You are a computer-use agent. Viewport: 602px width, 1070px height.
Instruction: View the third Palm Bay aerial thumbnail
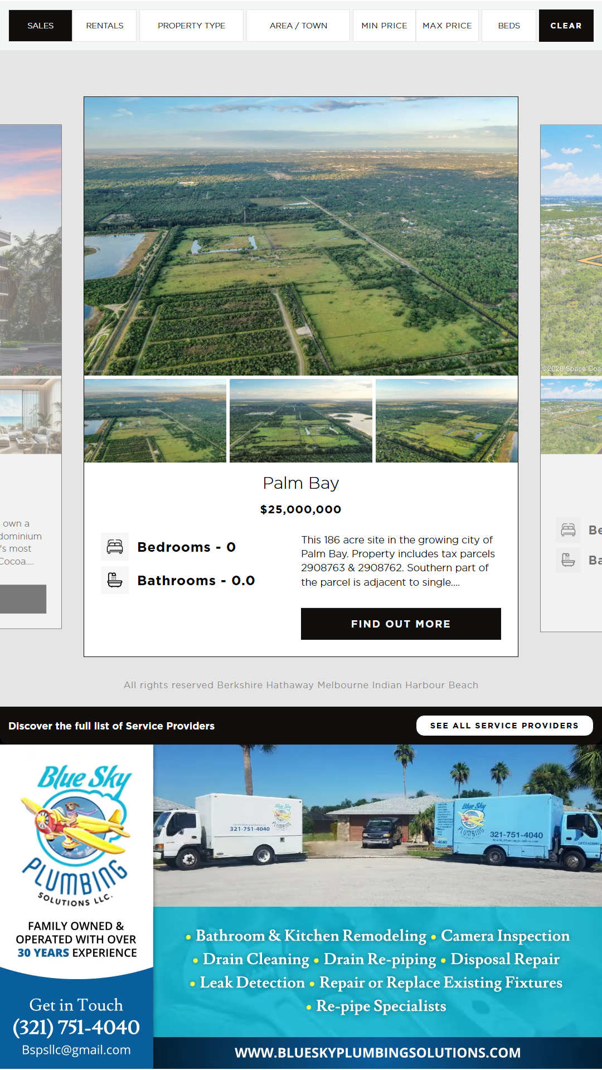tap(446, 421)
